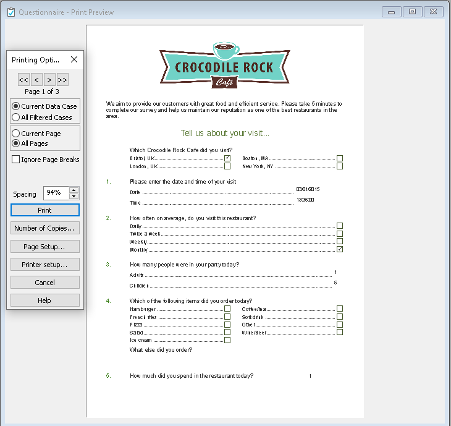This screenshot has width=451, height=426.
Task: Click the Print button
Action: 45,210
